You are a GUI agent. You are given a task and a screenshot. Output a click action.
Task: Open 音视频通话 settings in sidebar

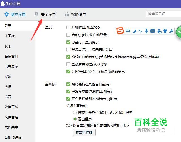(13, 137)
